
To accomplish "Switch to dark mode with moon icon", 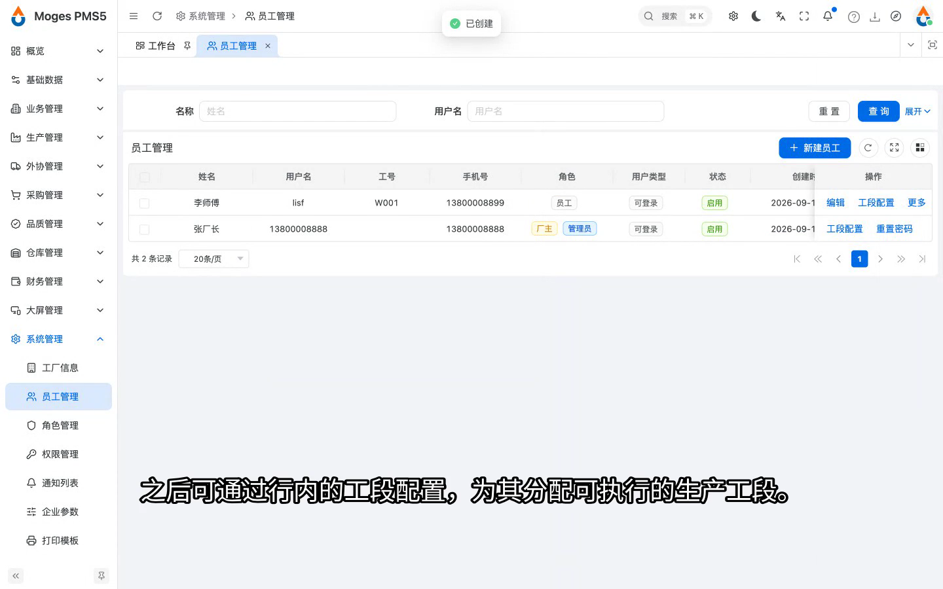I will pos(756,16).
